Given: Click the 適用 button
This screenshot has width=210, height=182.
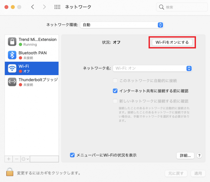Looking at the screenshot, I should (198, 173).
